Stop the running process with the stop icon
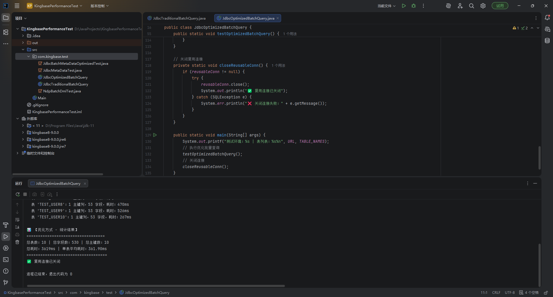Viewport: 553px width, 297px height. 25,194
